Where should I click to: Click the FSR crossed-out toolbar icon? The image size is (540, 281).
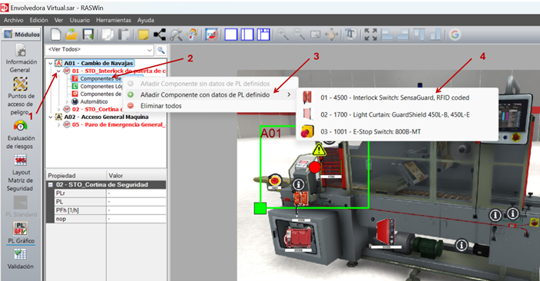point(211,35)
